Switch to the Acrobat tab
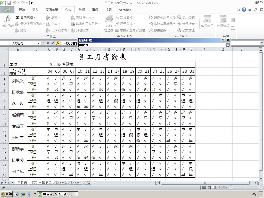264x198 pixels. 125,10
